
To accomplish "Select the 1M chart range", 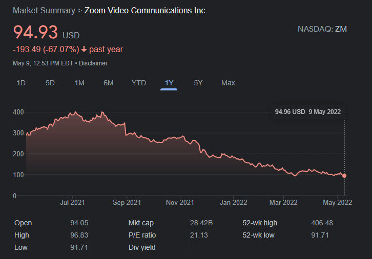I will (79, 83).
